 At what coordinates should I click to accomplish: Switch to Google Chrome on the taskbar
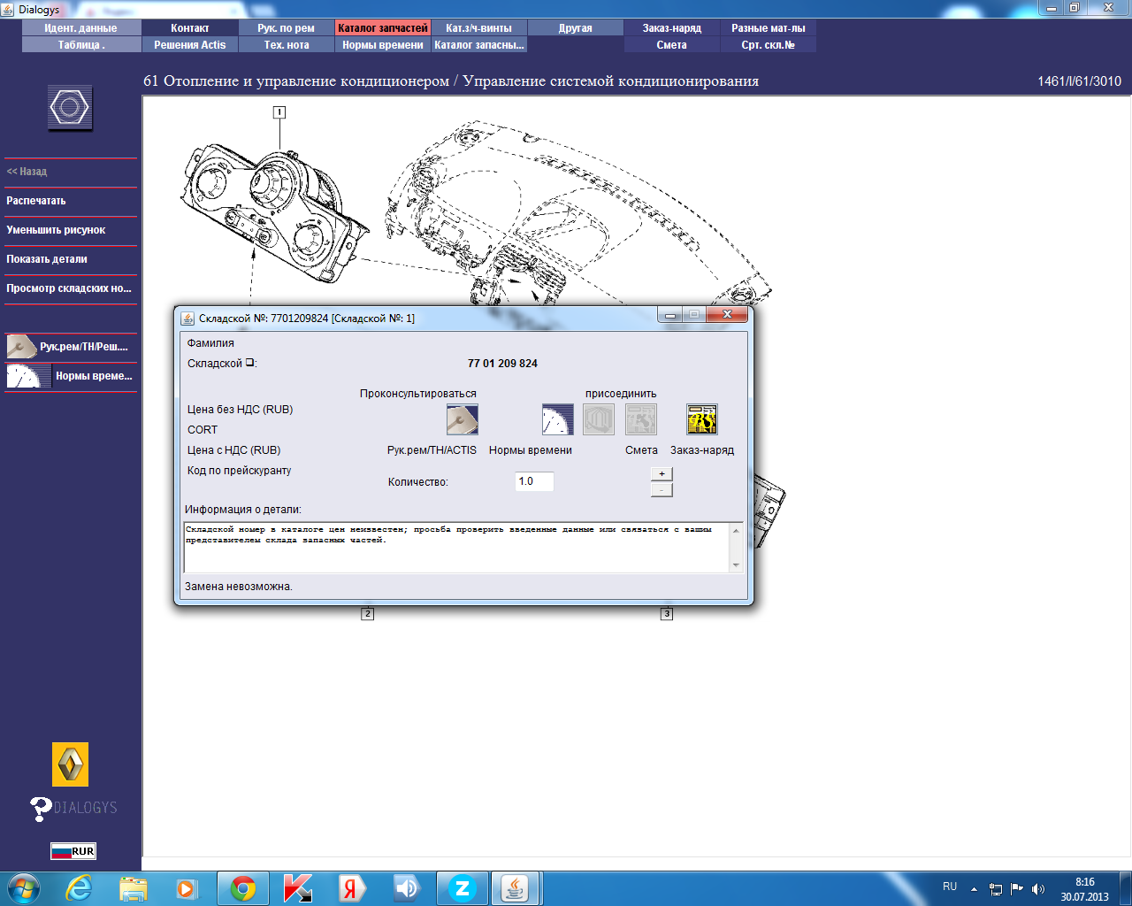[242, 888]
